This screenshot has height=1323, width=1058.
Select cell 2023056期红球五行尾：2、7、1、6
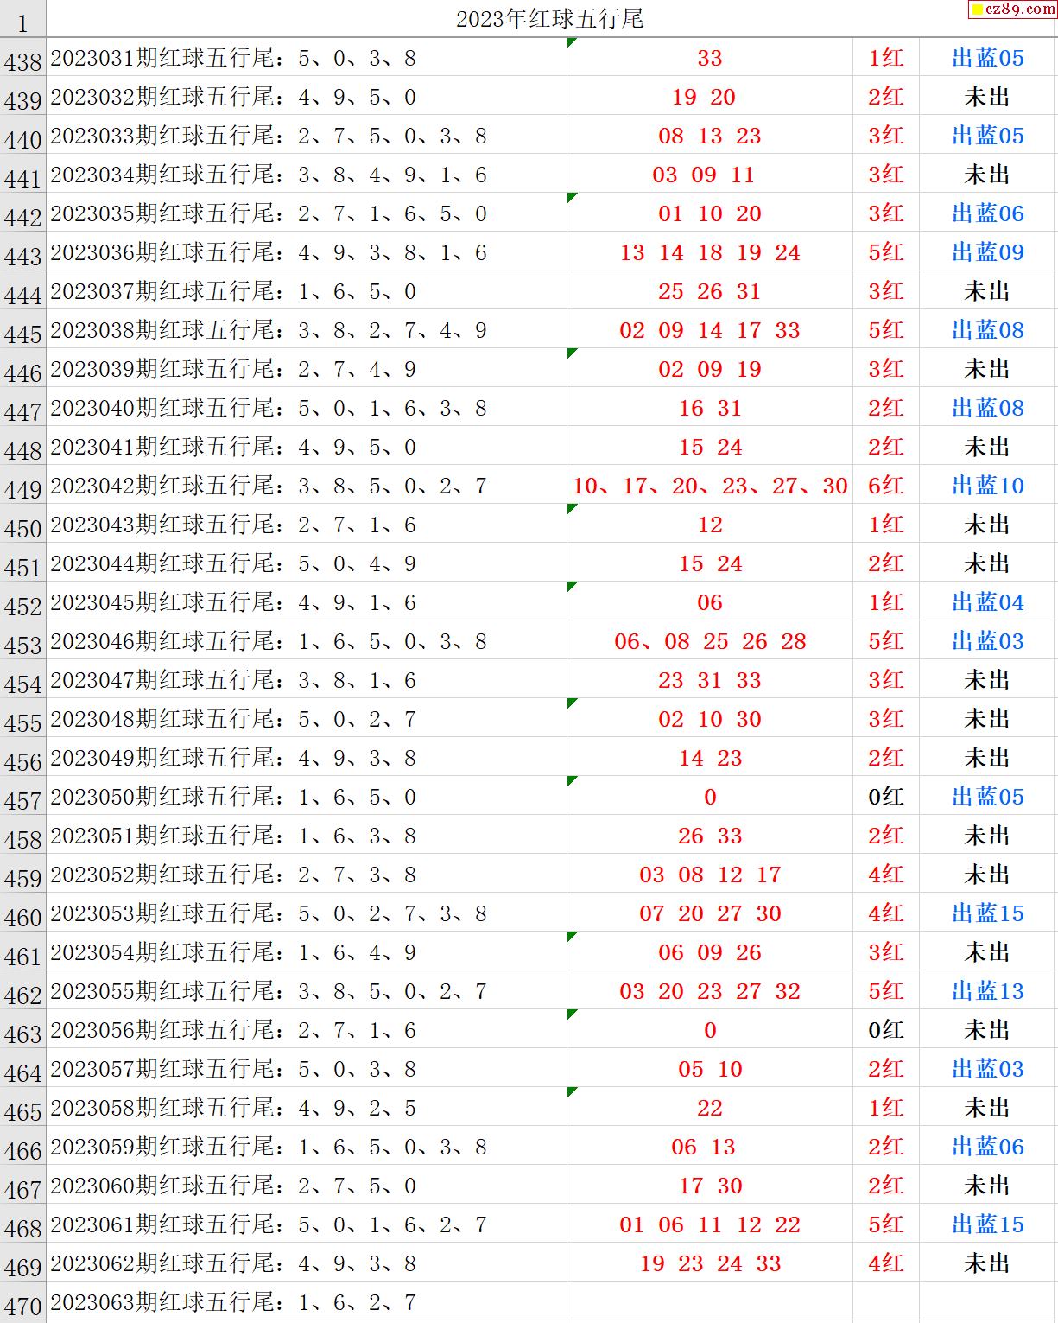point(307,1030)
